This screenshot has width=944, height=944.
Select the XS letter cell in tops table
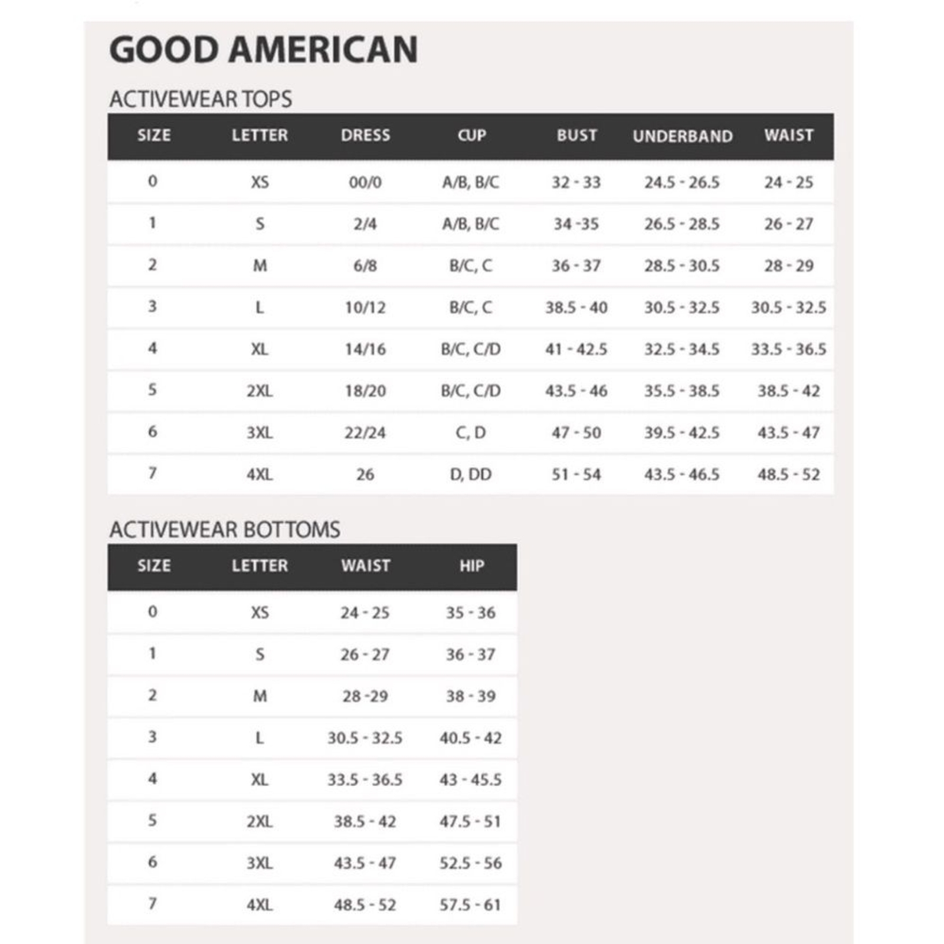(x=260, y=182)
